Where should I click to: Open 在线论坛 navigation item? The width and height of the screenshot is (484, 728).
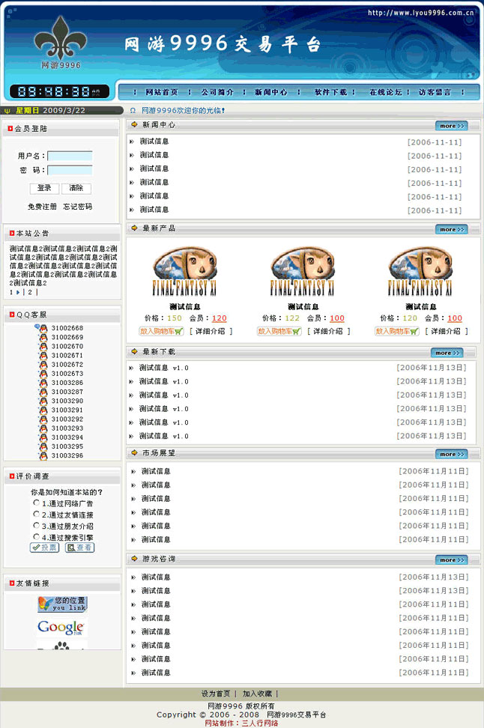click(386, 92)
